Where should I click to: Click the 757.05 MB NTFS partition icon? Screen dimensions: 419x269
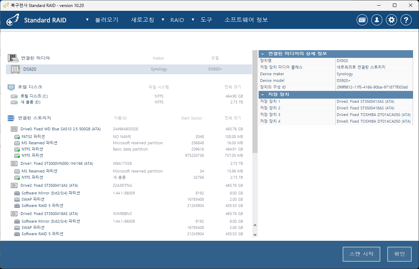[17, 155]
